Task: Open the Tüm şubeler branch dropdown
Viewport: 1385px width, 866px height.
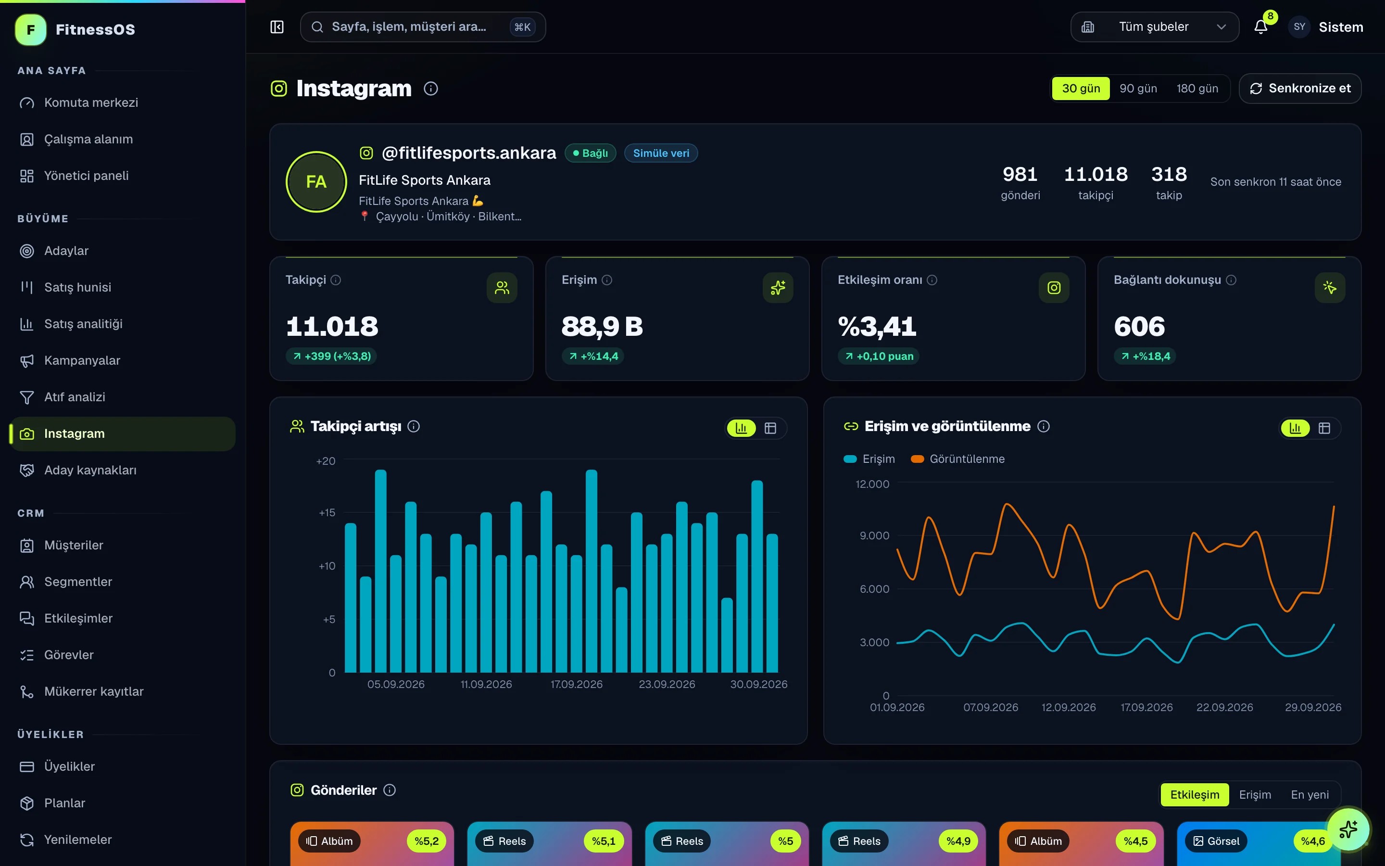Action: pos(1154,27)
